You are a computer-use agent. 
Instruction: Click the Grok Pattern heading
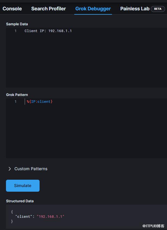(x=17, y=95)
